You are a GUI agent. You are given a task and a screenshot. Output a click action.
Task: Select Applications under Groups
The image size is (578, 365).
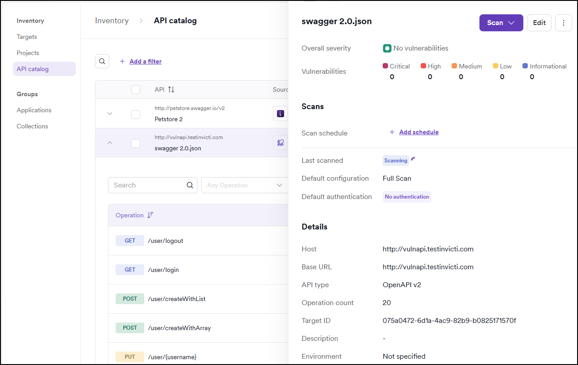[x=34, y=110]
